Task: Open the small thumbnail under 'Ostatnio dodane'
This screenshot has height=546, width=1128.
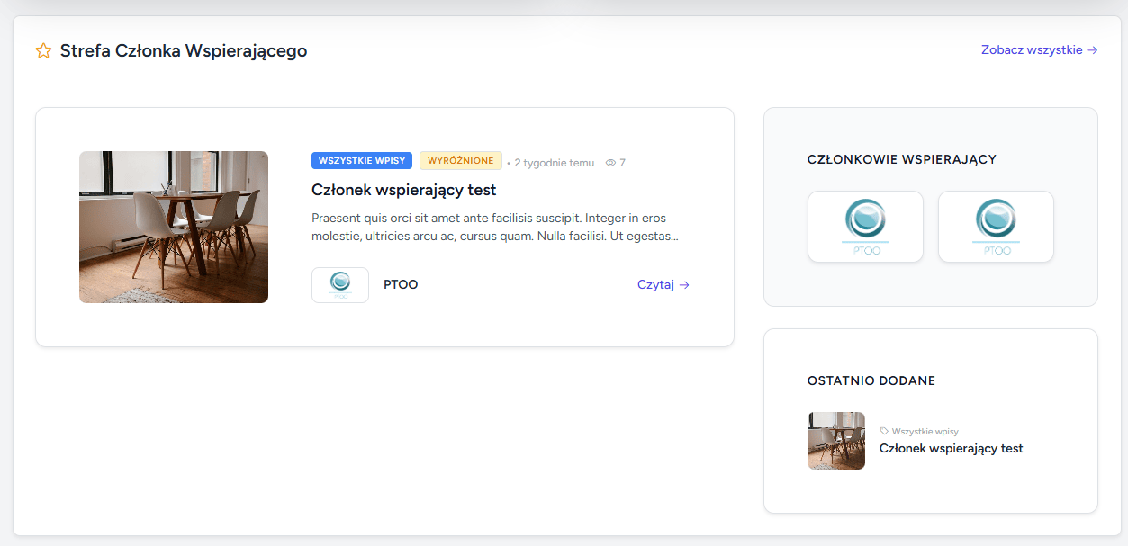Action: (x=835, y=441)
